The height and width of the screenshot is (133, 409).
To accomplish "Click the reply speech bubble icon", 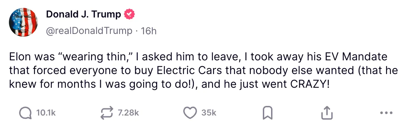I will click(25, 113).
